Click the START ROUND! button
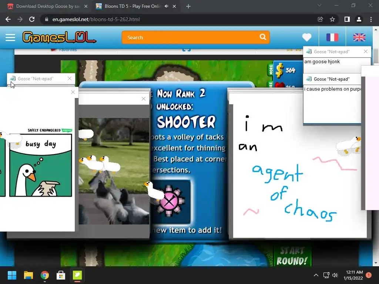Viewport: 379px width, 284px height. (292, 256)
